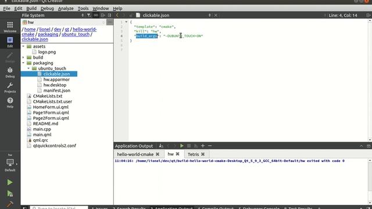The height and width of the screenshot is (209, 372).
Task: Select logo.png in file tree
Action: coord(47,52)
